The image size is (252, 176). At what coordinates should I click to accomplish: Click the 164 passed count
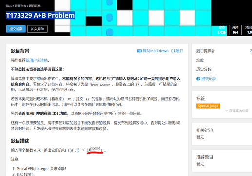tap(235, 32)
